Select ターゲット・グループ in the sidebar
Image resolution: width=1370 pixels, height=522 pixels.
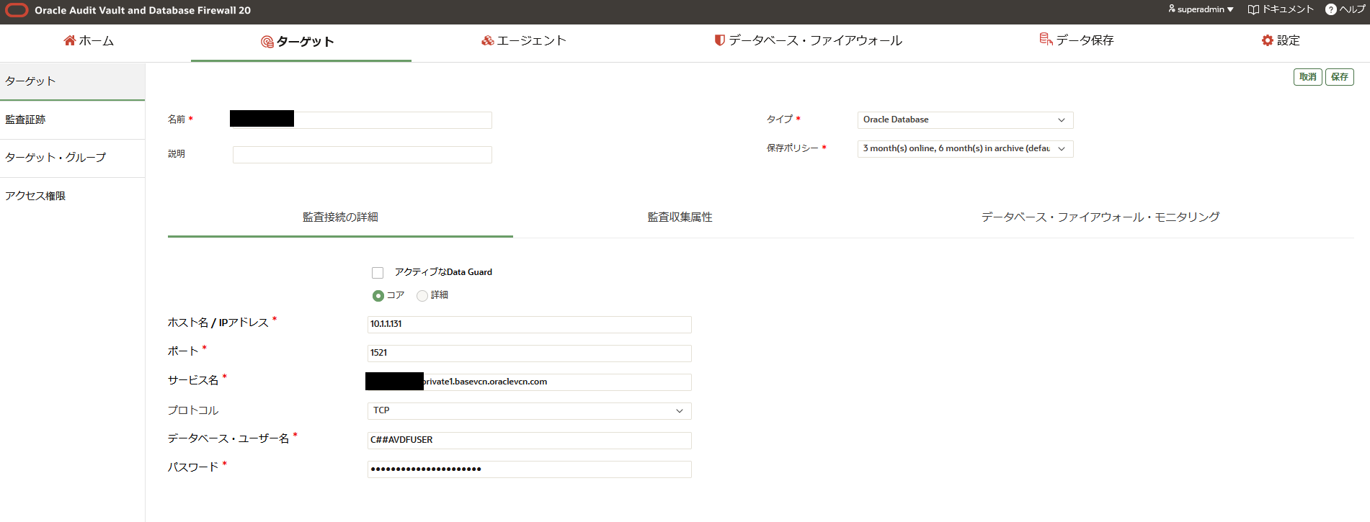click(72, 158)
